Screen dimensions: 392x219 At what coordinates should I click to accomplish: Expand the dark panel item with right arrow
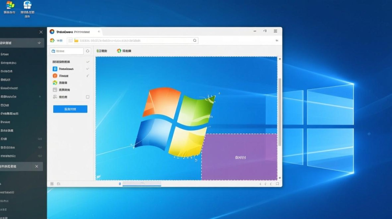point(40,96)
